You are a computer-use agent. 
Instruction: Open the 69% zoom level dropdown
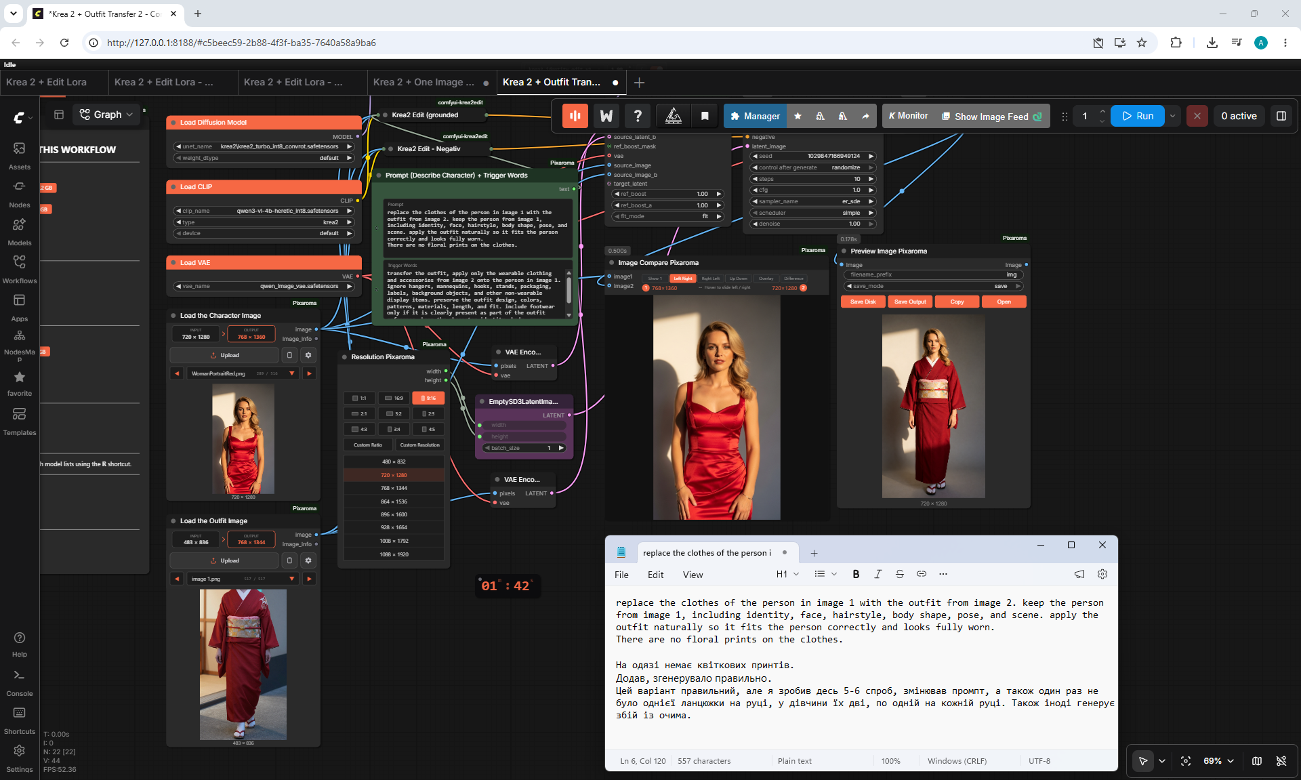tap(1219, 761)
